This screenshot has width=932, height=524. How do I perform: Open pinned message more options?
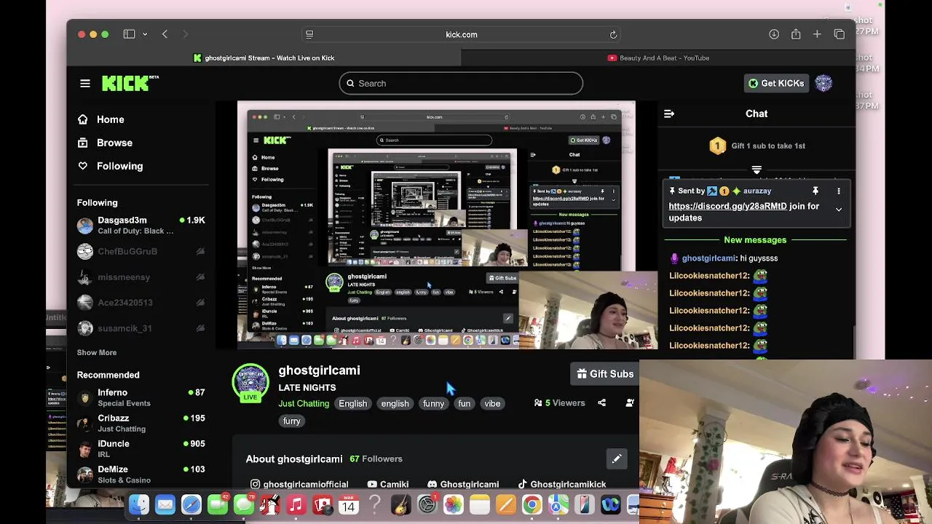click(839, 191)
